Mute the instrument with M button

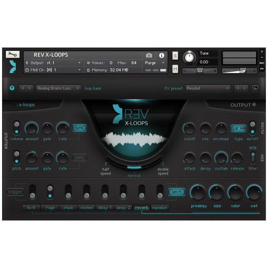click(175, 69)
